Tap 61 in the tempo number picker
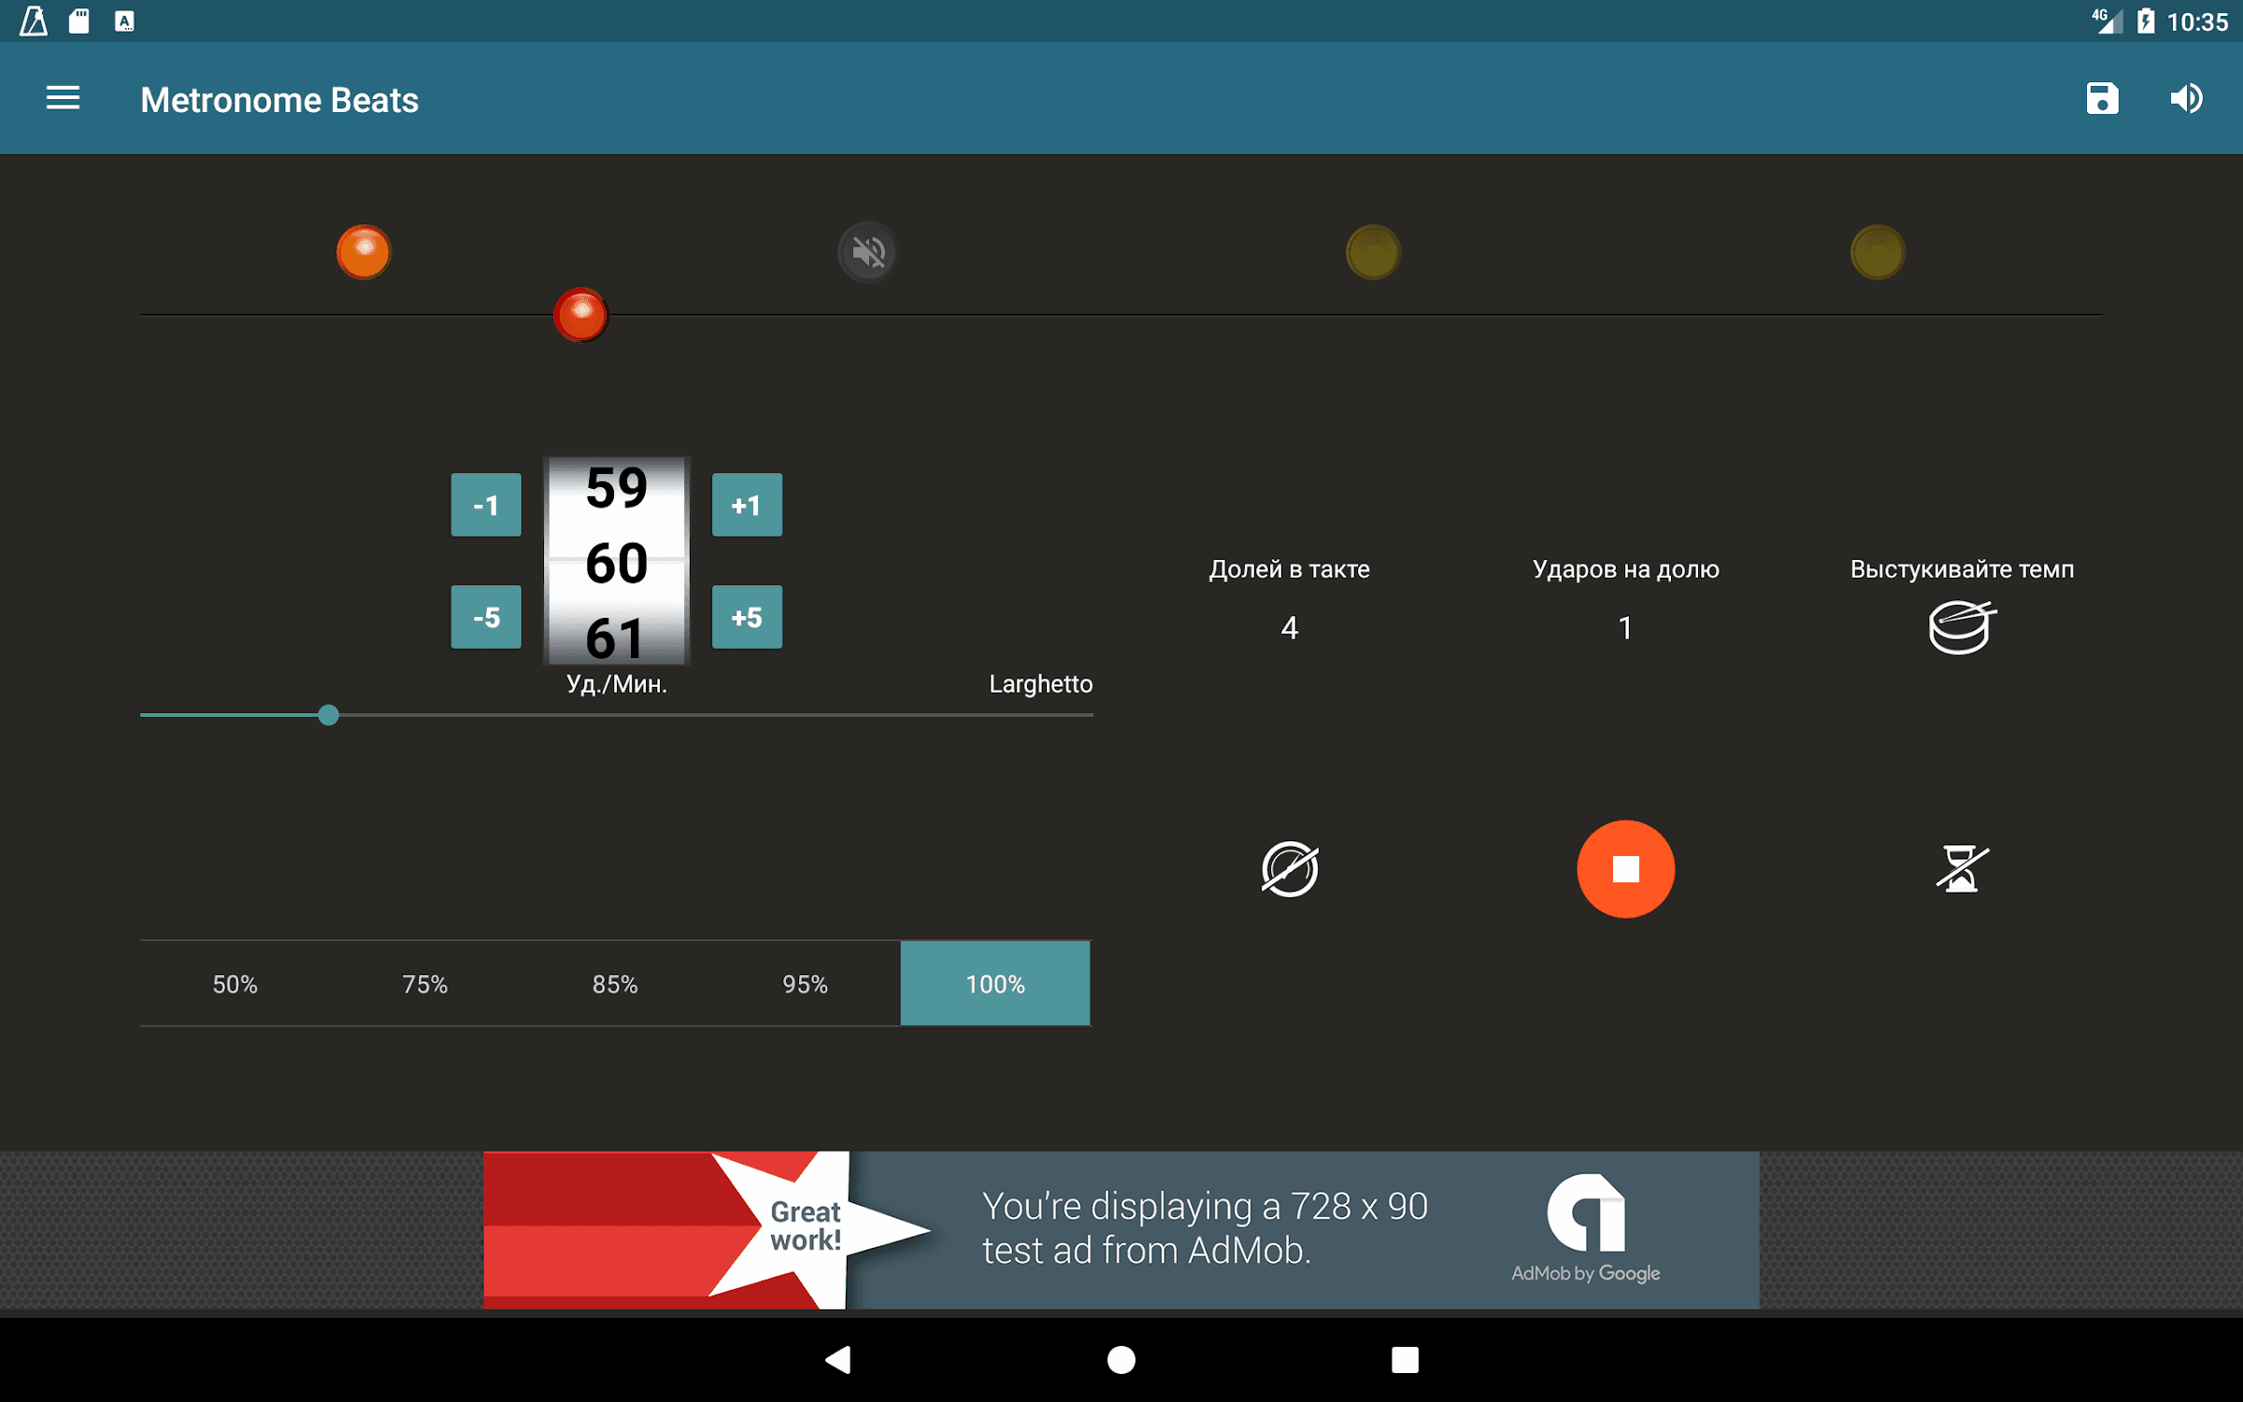The height and width of the screenshot is (1402, 2243). point(616,637)
